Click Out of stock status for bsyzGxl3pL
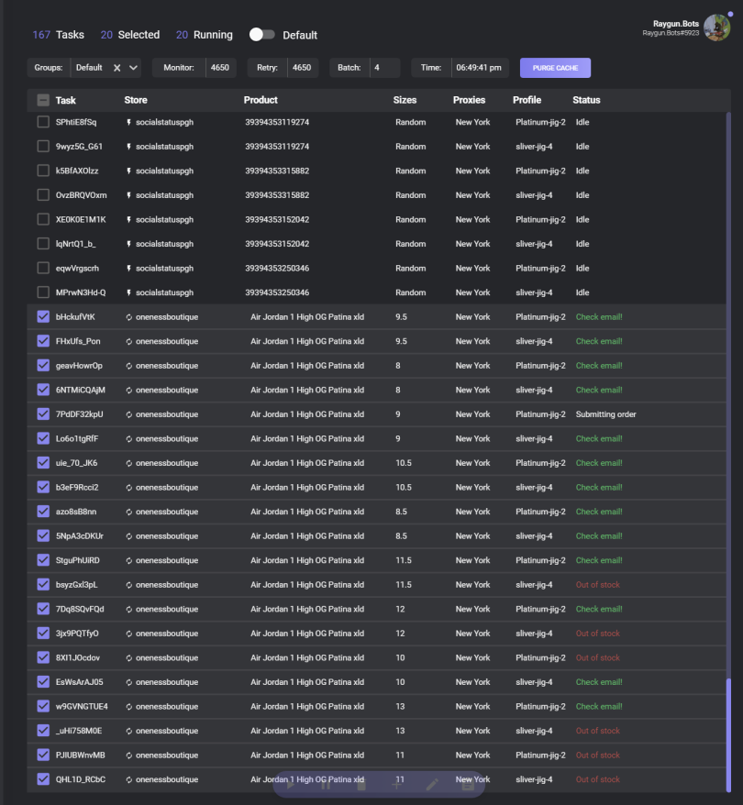Screen dimensions: 743x805 pyautogui.click(x=598, y=585)
